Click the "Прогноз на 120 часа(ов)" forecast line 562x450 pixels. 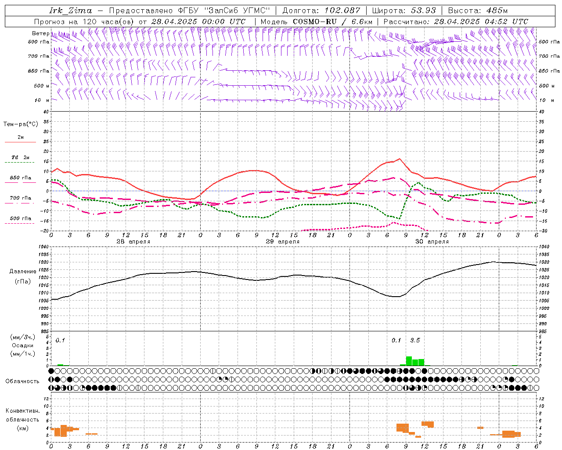point(83,21)
